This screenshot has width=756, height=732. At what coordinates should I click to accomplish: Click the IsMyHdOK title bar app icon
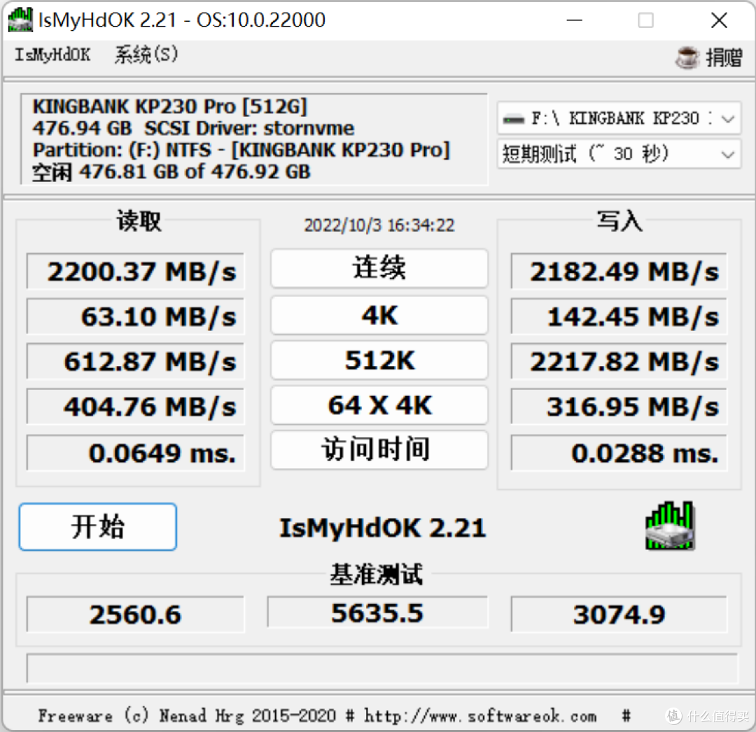pos(20,20)
